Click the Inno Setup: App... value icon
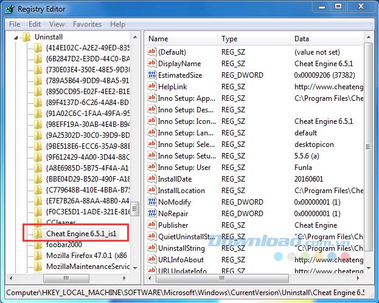The width and height of the screenshot is (379, 303). (152, 98)
